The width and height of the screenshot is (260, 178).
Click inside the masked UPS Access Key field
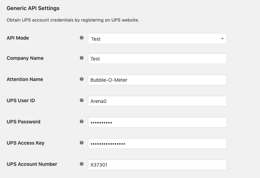(x=157, y=144)
